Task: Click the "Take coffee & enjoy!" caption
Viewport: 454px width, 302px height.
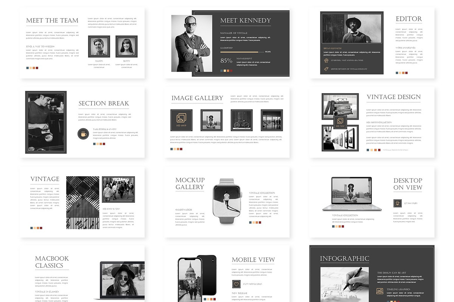Action: [105, 129]
